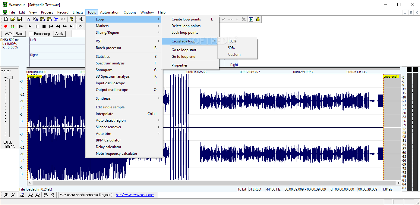Image resolution: width=420 pixels, height=205 pixels.
Task: Open the www.wavosaur.com link
Action: [135, 195]
